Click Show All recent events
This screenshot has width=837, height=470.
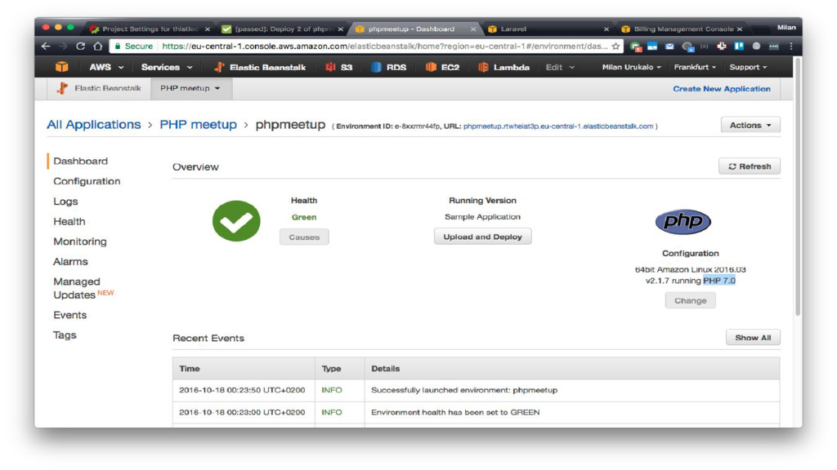(x=753, y=338)
